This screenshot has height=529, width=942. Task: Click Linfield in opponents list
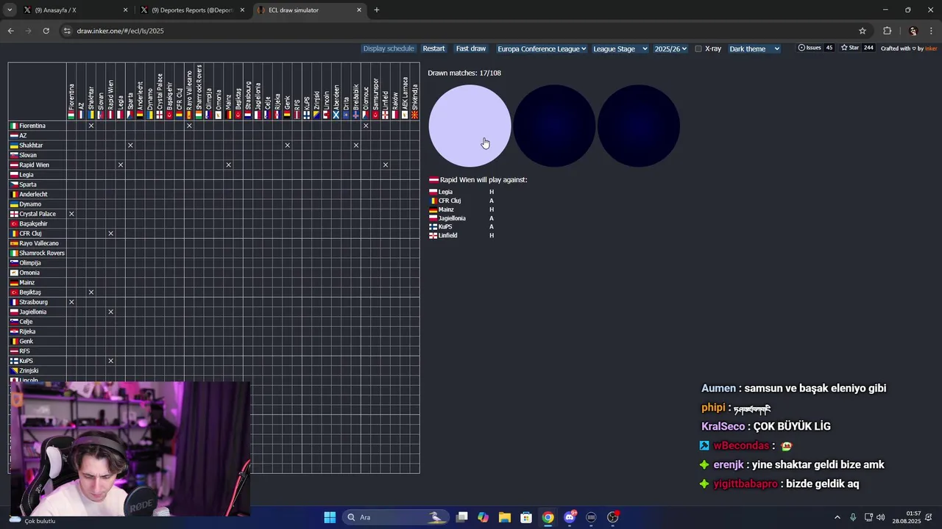point(447,235)
